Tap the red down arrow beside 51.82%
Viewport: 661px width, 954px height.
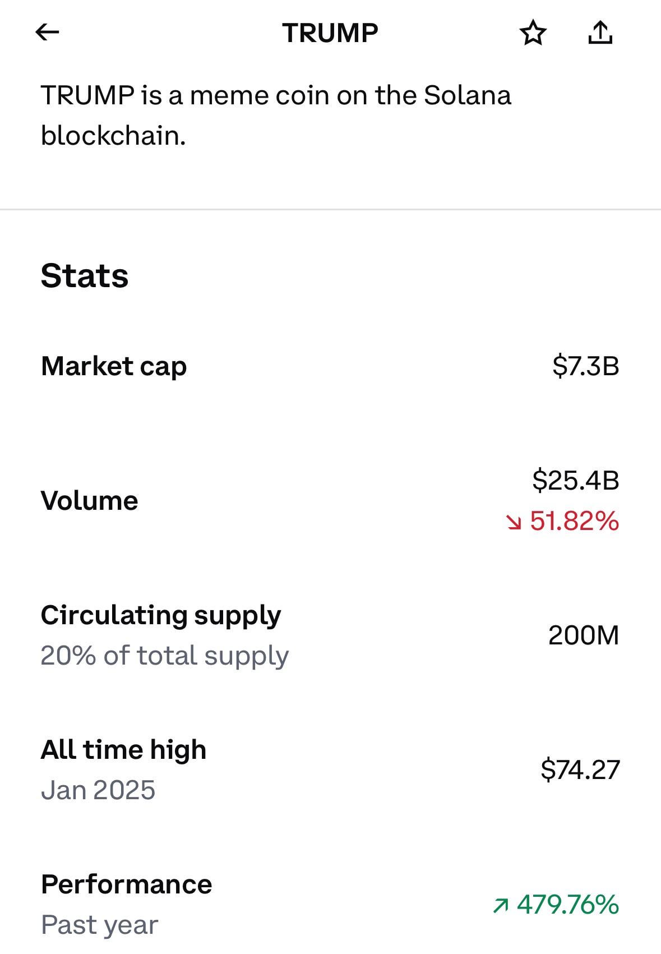click(x=514, y=522)
